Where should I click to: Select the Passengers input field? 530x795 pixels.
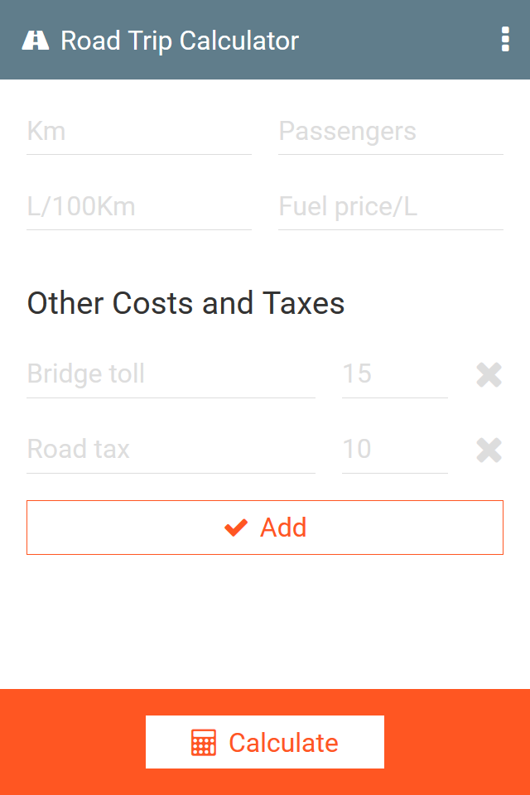click(391, 132)
